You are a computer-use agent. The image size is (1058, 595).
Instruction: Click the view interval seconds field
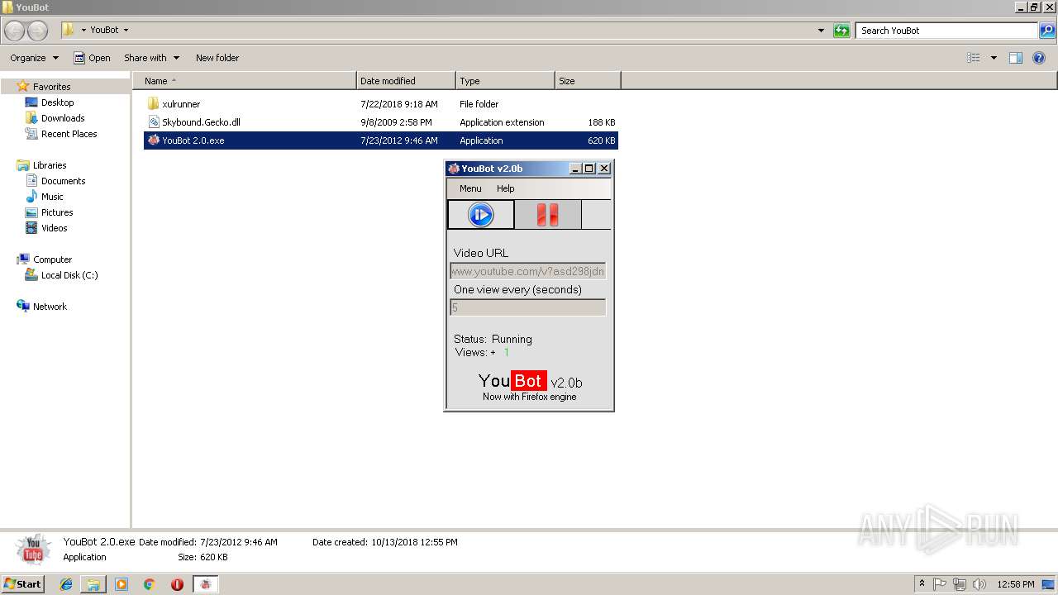[x=527, y=307]
